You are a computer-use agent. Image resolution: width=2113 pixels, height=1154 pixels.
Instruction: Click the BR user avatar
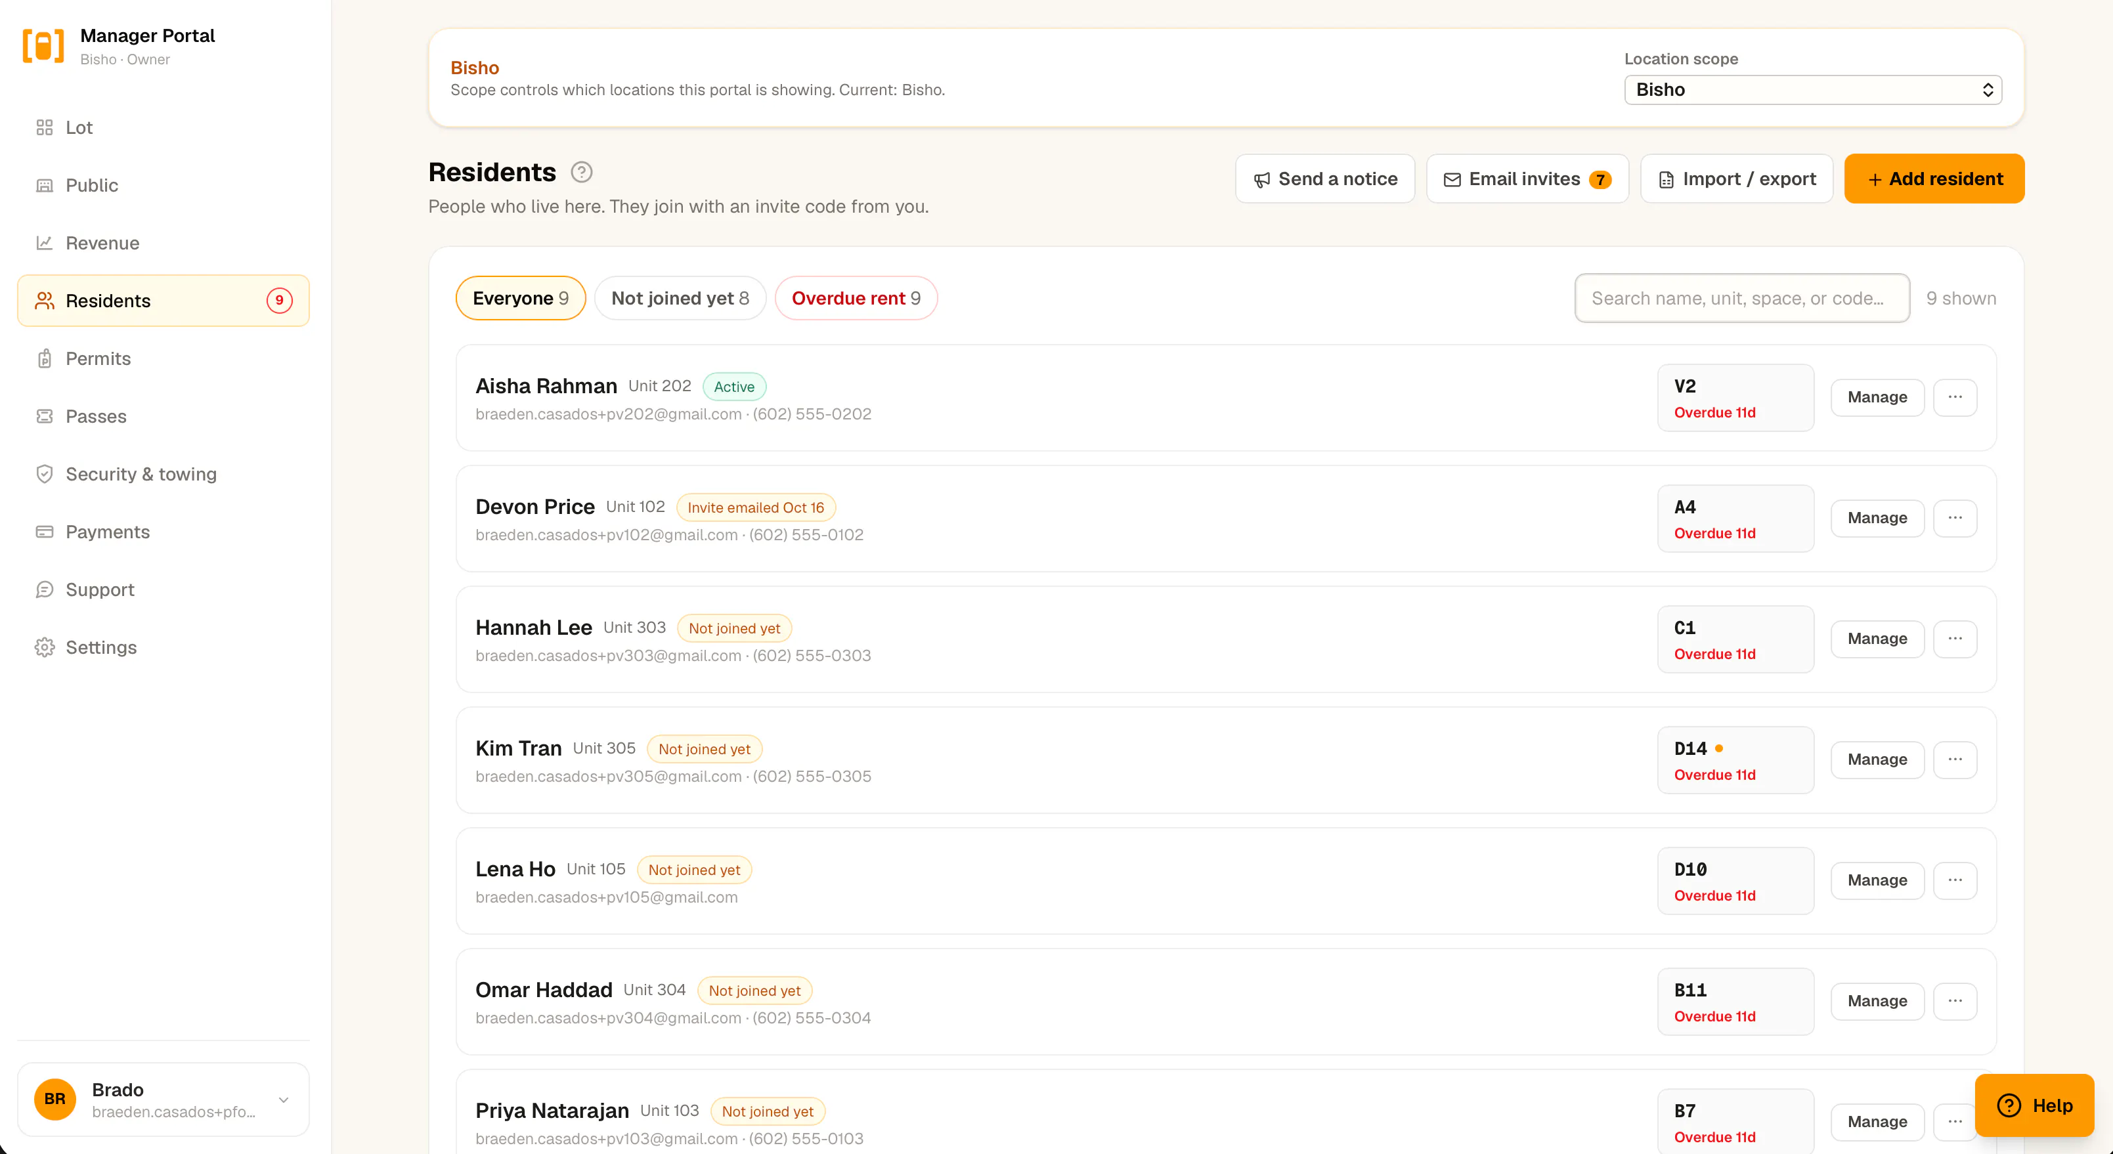55,1099
